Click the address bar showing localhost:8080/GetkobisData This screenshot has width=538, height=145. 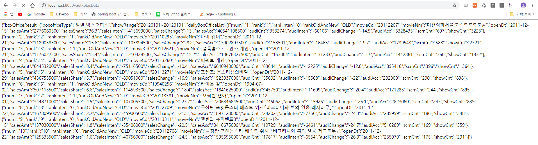point(247,5)
